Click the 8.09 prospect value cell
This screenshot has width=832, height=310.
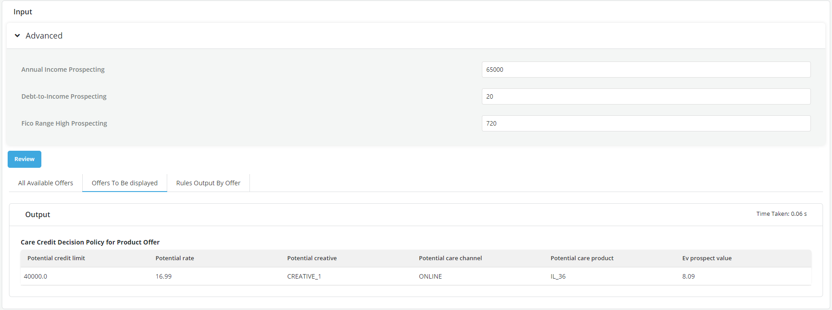pyautogui.click(x=688, y=276)
